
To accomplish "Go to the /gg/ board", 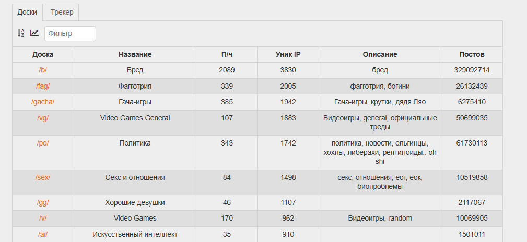I will coord(43,202).
